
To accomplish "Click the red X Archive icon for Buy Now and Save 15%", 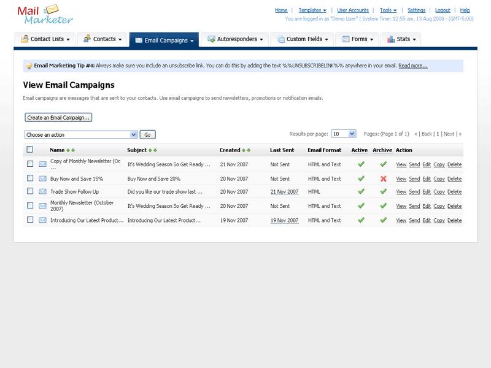I will (x=383, y=178).
